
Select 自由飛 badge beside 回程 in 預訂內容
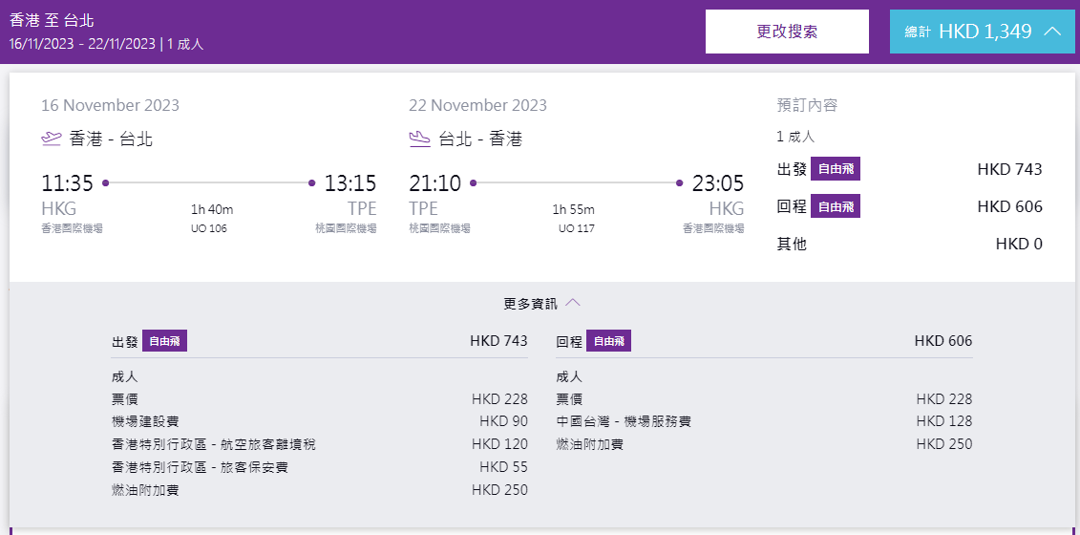tap(836, 206)
